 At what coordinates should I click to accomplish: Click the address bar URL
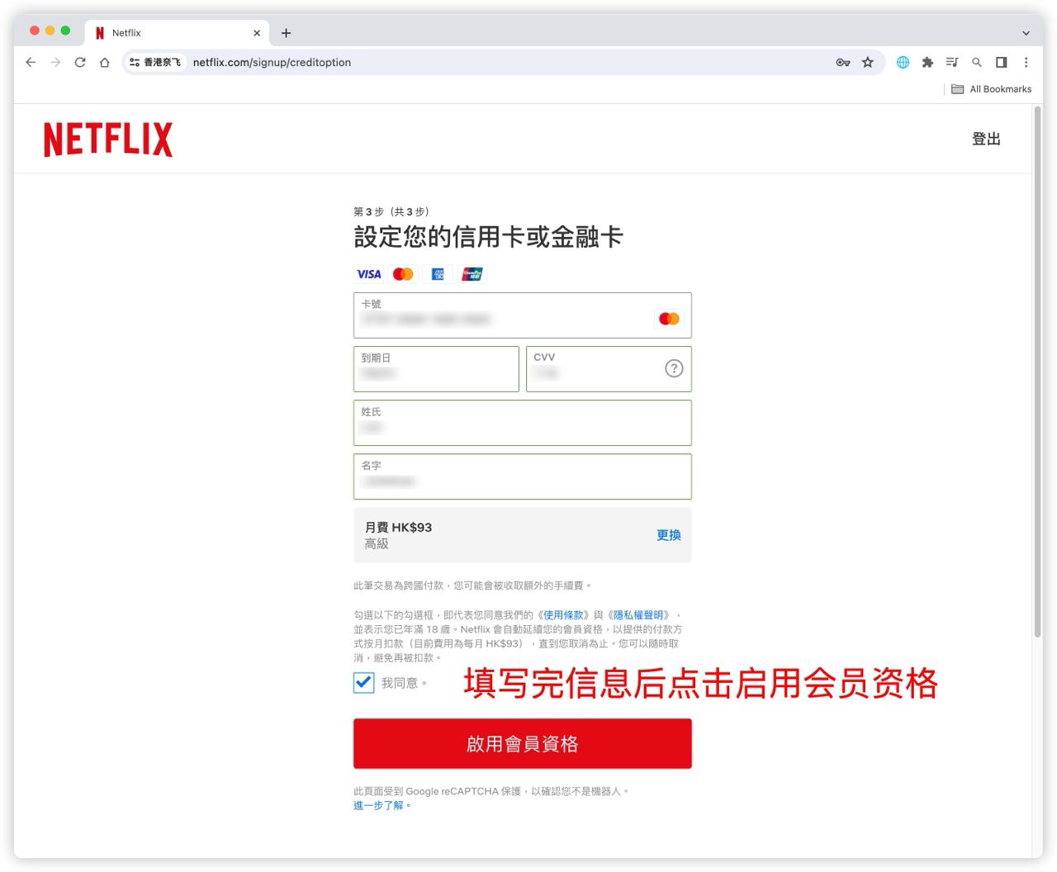click(x=272, y=62)
